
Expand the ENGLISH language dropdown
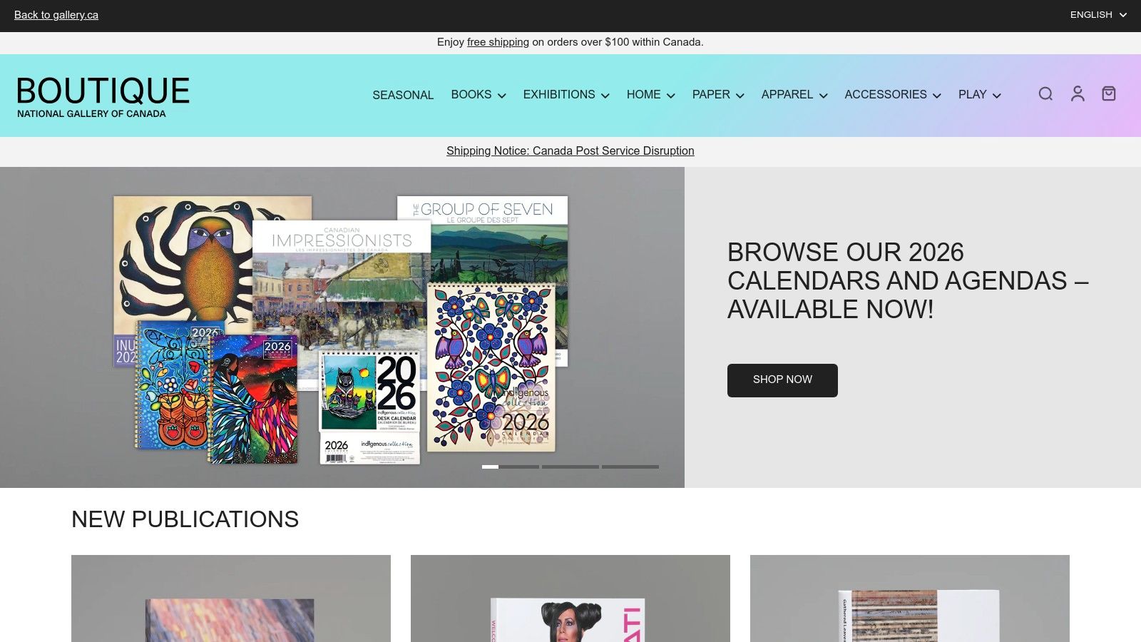[1098, 15]
